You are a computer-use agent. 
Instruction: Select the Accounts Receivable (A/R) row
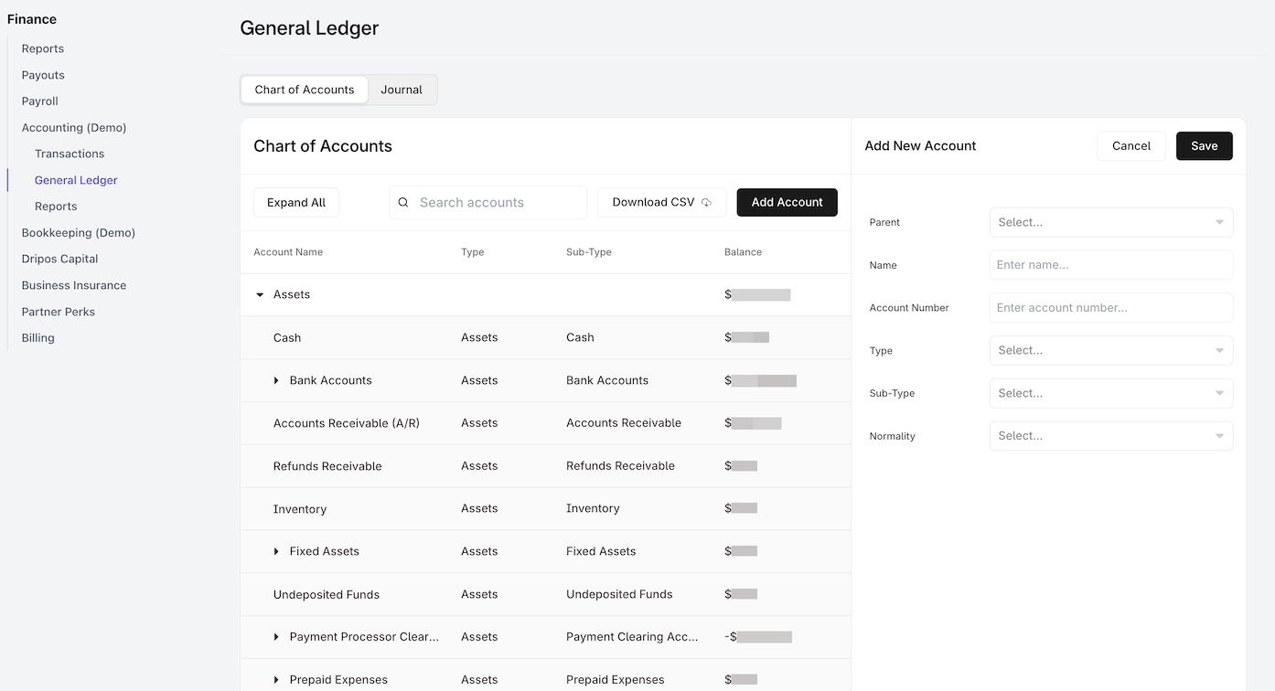545,423
